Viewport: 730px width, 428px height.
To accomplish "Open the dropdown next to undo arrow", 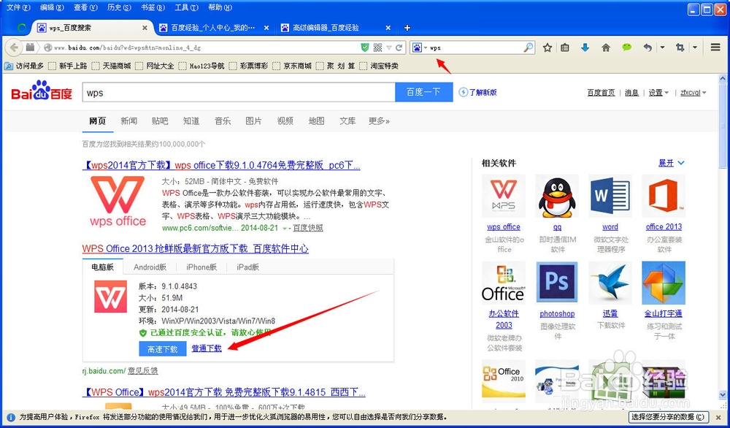I will point(662,47).
